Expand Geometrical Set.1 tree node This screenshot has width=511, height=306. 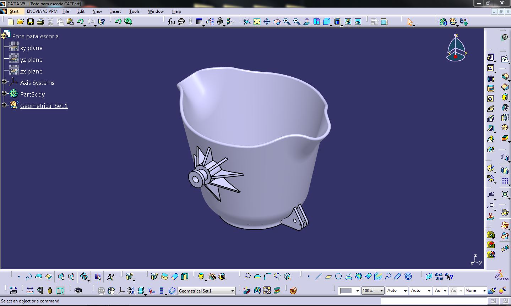click(4, 105)
